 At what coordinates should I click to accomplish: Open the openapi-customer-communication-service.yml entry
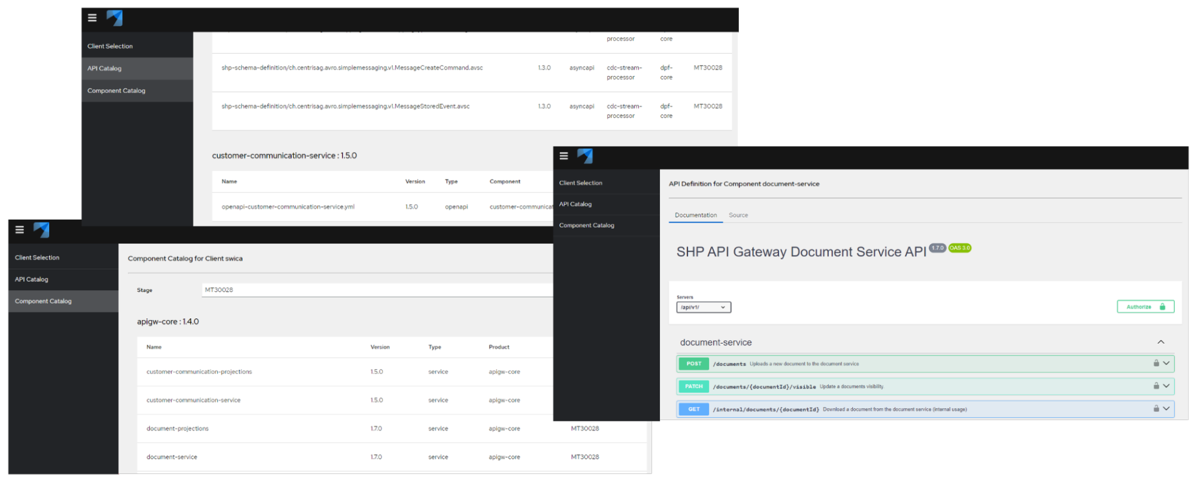click(x=288, y=207)
